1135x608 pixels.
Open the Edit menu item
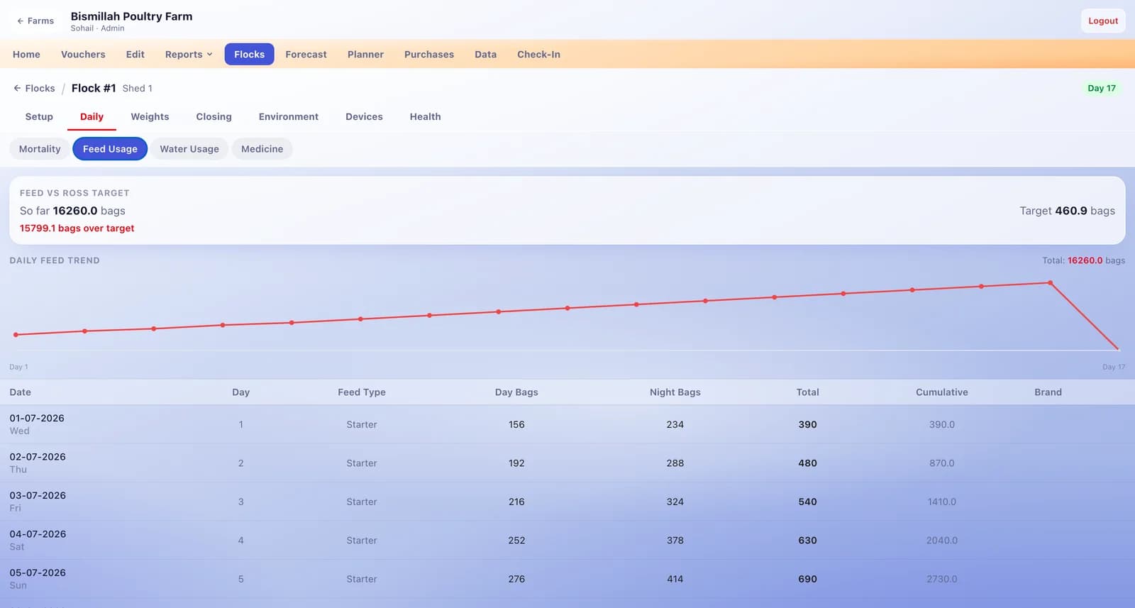(135, 55)
